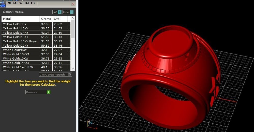Select the Yellow Gold:14KY row

coord(36,33)
